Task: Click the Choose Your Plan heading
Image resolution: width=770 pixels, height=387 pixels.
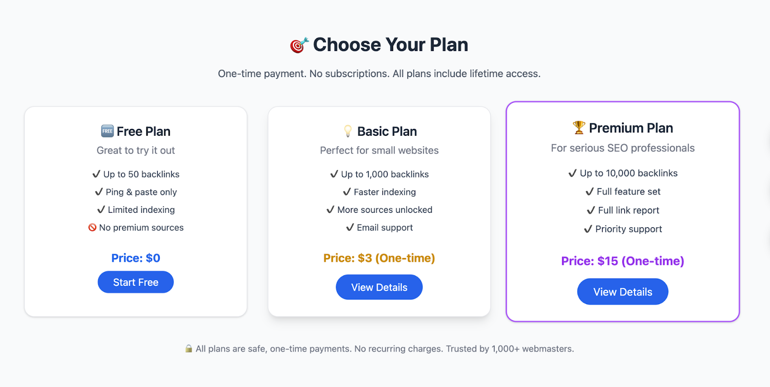Action: tap(390, 45)
